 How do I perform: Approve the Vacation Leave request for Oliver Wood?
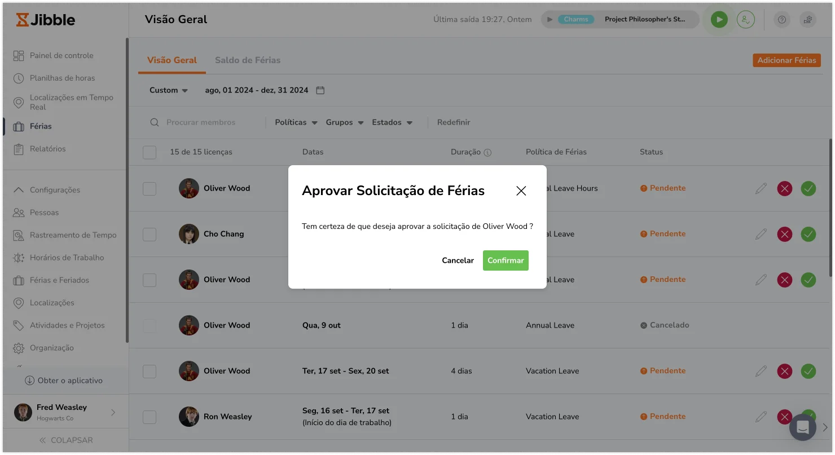coord(808,371)
